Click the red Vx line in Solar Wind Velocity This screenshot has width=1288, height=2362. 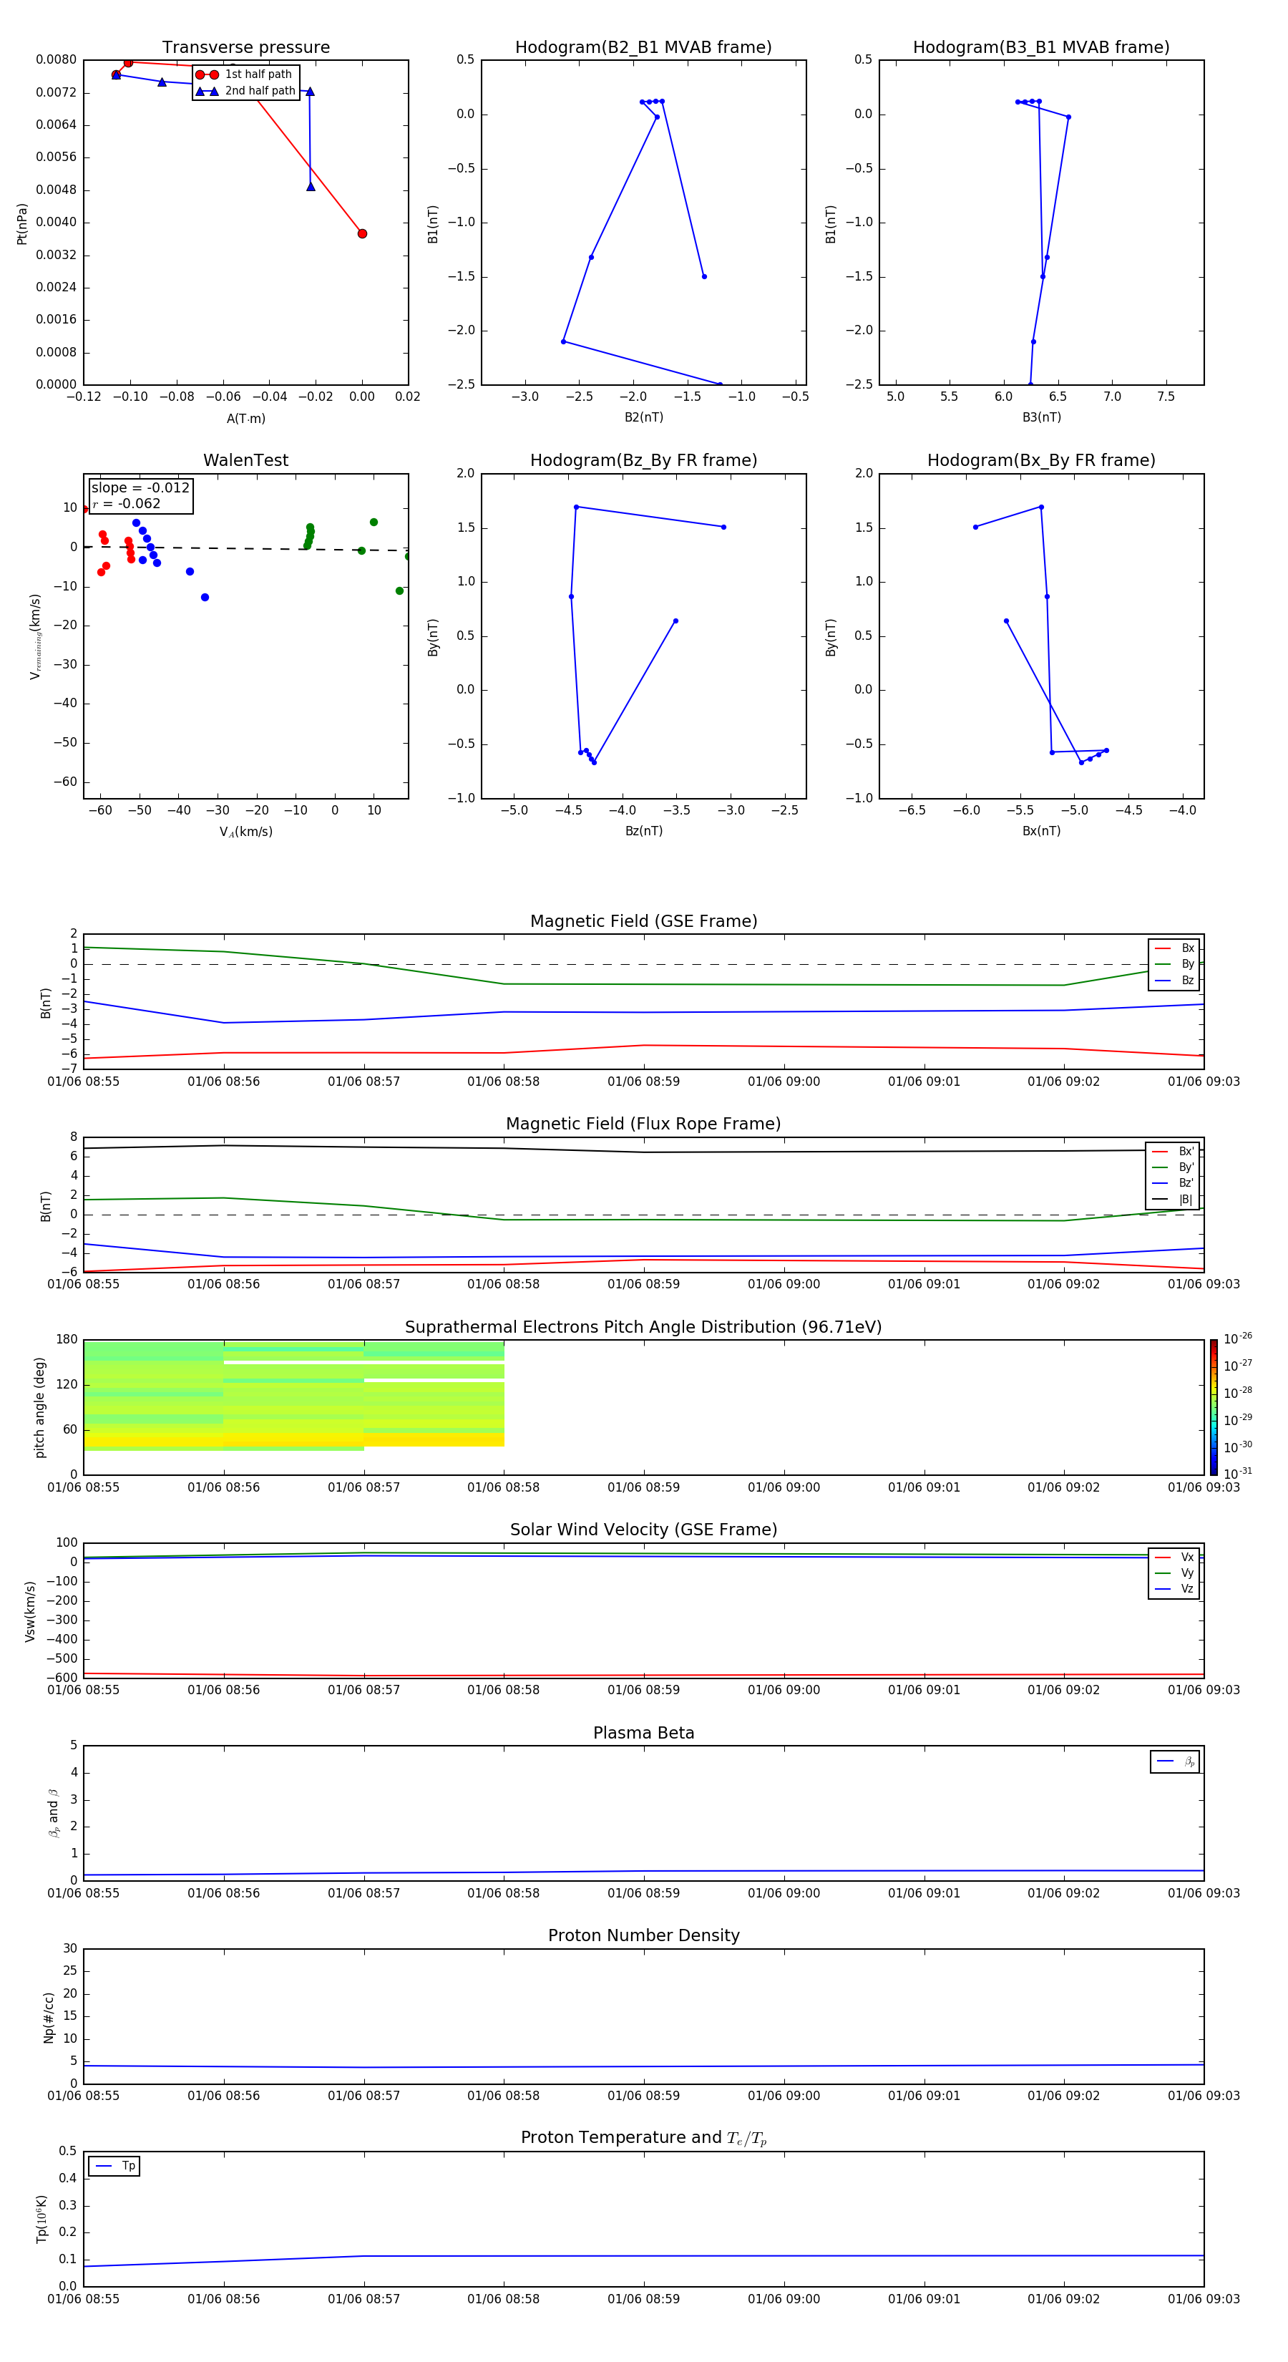643,1675
